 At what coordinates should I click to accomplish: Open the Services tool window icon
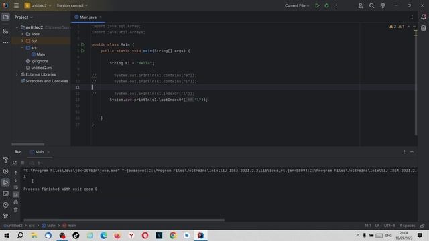(x=5, y=171)
